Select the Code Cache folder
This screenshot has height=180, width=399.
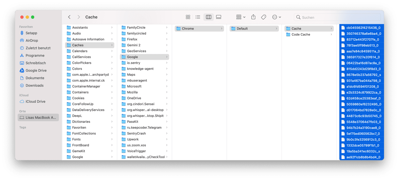[309, 34]
